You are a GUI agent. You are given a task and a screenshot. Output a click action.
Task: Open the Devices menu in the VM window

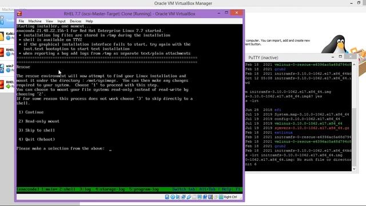pos(75,21)
